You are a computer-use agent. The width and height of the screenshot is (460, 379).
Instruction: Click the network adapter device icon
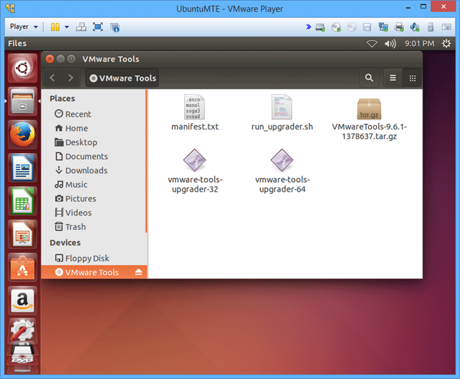tap(383, 28)
